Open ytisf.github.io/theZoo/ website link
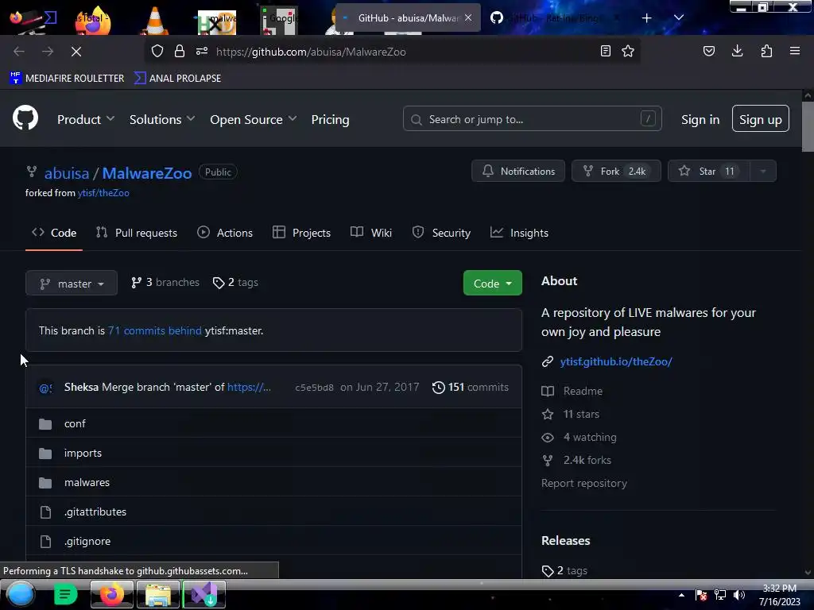Image resolution: width=814 pixels, height=610 pixels. point(616,361)
